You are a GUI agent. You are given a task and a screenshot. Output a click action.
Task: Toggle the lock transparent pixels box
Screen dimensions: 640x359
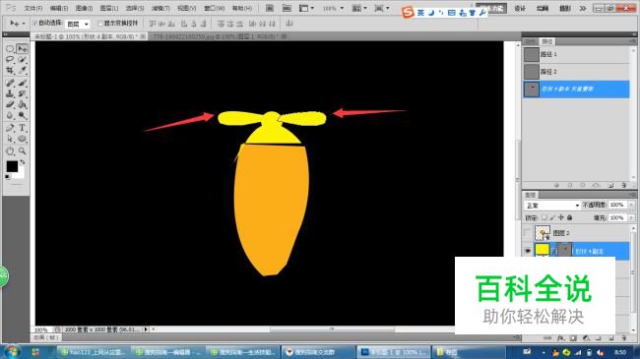click(544, 217)
